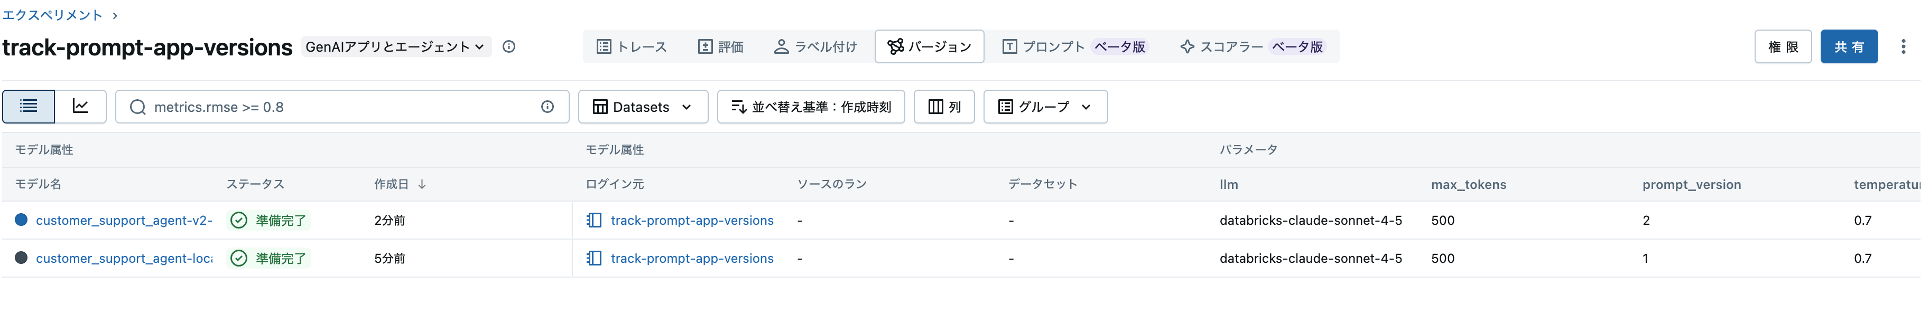Select the バージョン tab
The image size is (1929, 323).
tap(929, 46)
